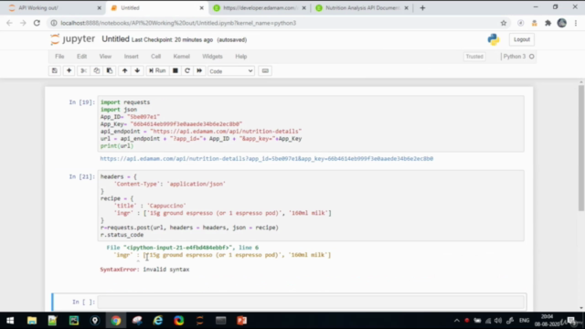Open the command palette keyboard icon
Image resolution: width=585 pixels, height=329 pixels.
click(x=265, y=71)
